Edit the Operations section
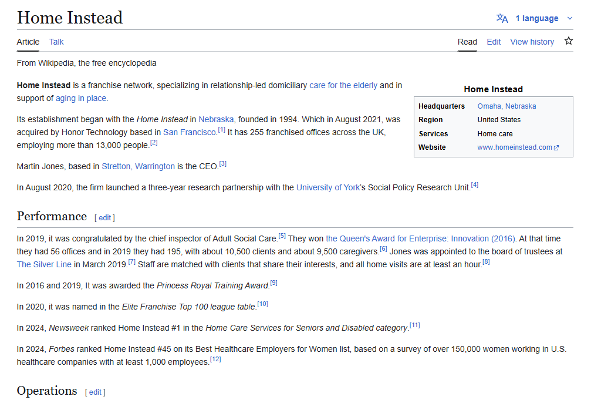The width and height of the screenshot is (591, 400). click(x=95, y=392)
